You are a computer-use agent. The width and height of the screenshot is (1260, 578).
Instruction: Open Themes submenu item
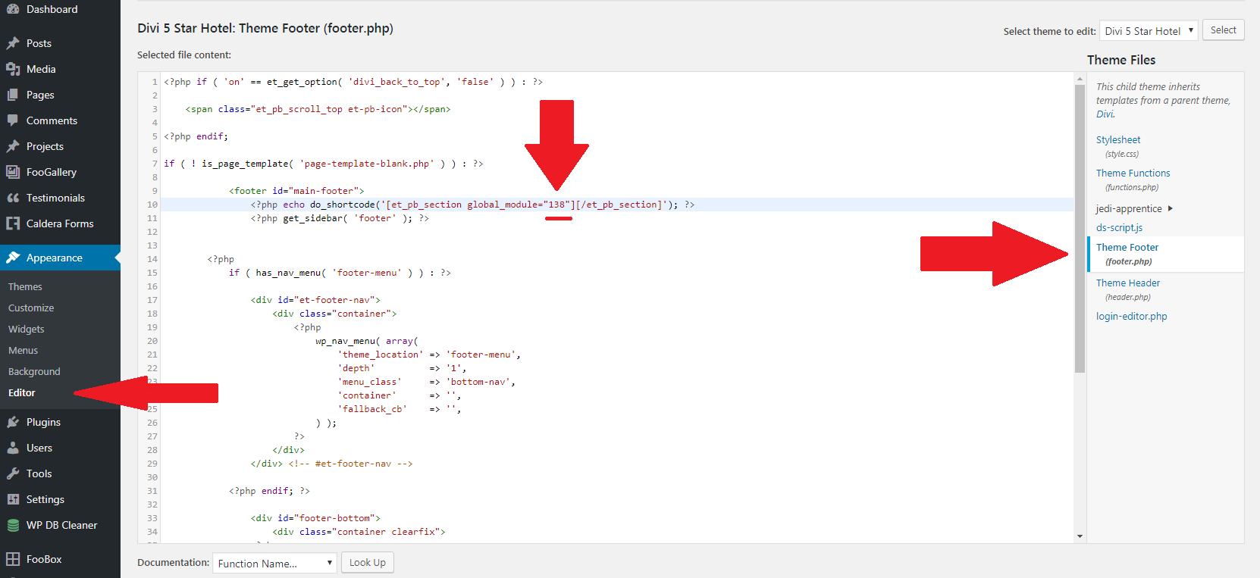tap(25, 286)
